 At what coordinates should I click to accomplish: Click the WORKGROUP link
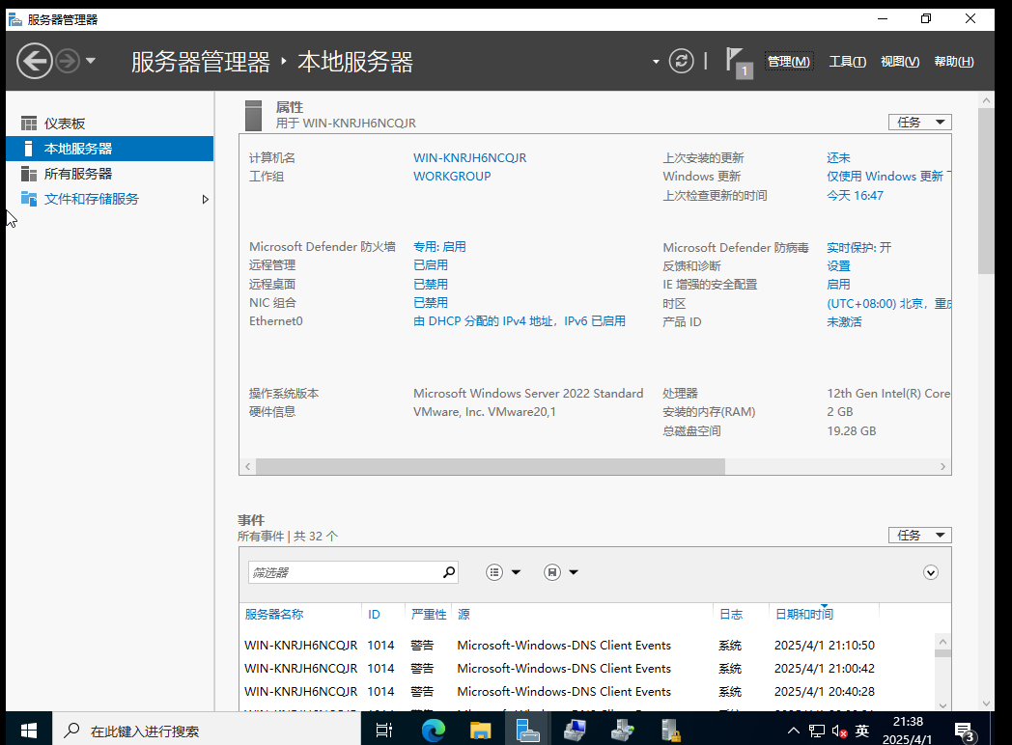(452, 176)
